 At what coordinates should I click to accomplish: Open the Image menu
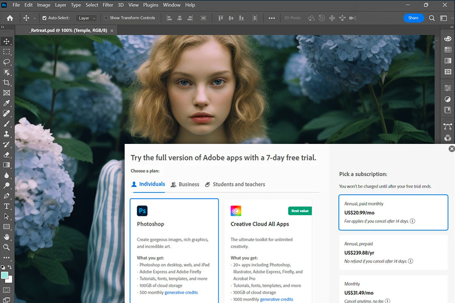[44, 5]
